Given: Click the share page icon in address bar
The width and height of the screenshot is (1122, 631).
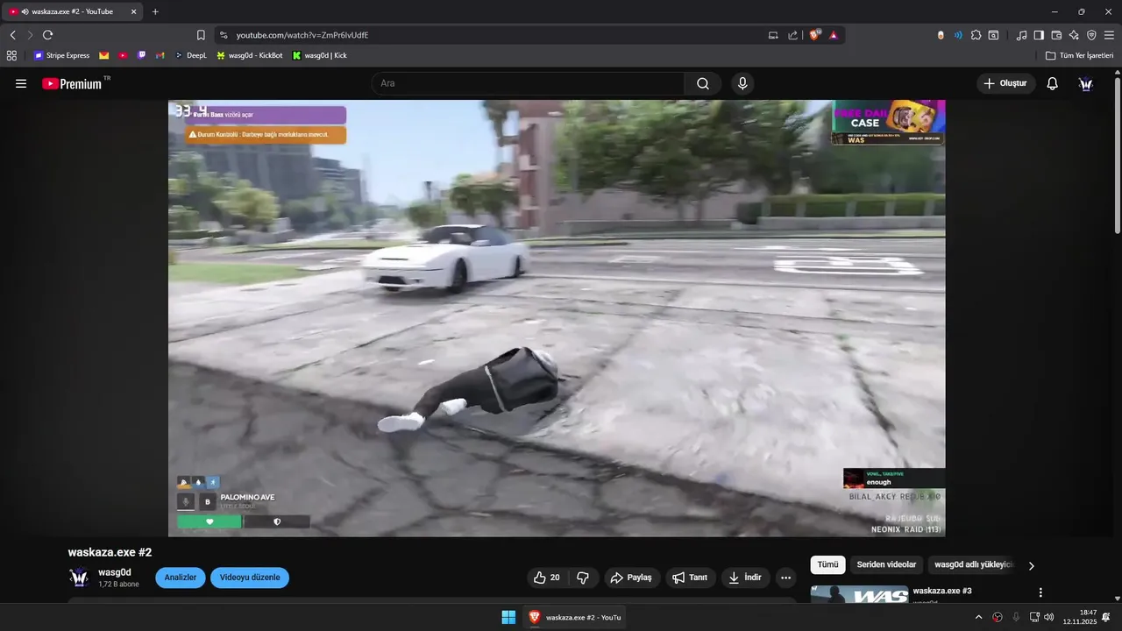Looking at the screenshot, I should pyautogui.click(x=793, y=35).
